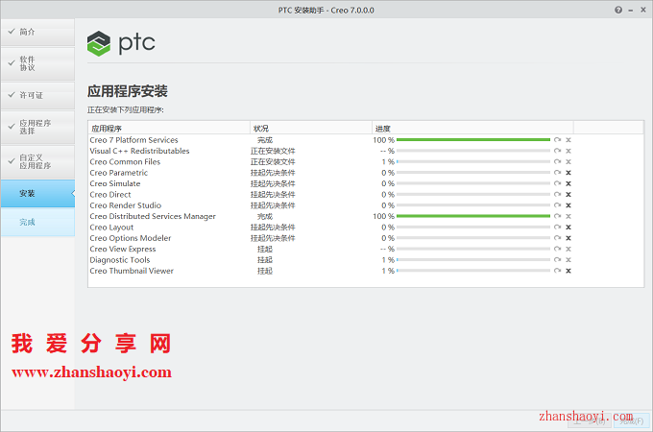Click retry icon for Creo Simulate

click(x=557, y=183)
